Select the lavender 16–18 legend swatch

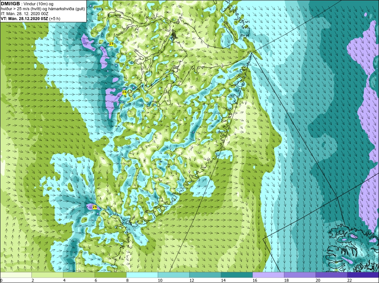(268, 275)
